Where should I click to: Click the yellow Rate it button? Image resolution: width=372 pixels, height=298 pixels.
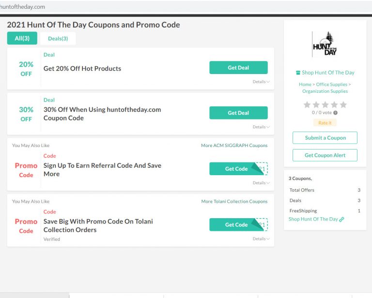coord(325,123)
